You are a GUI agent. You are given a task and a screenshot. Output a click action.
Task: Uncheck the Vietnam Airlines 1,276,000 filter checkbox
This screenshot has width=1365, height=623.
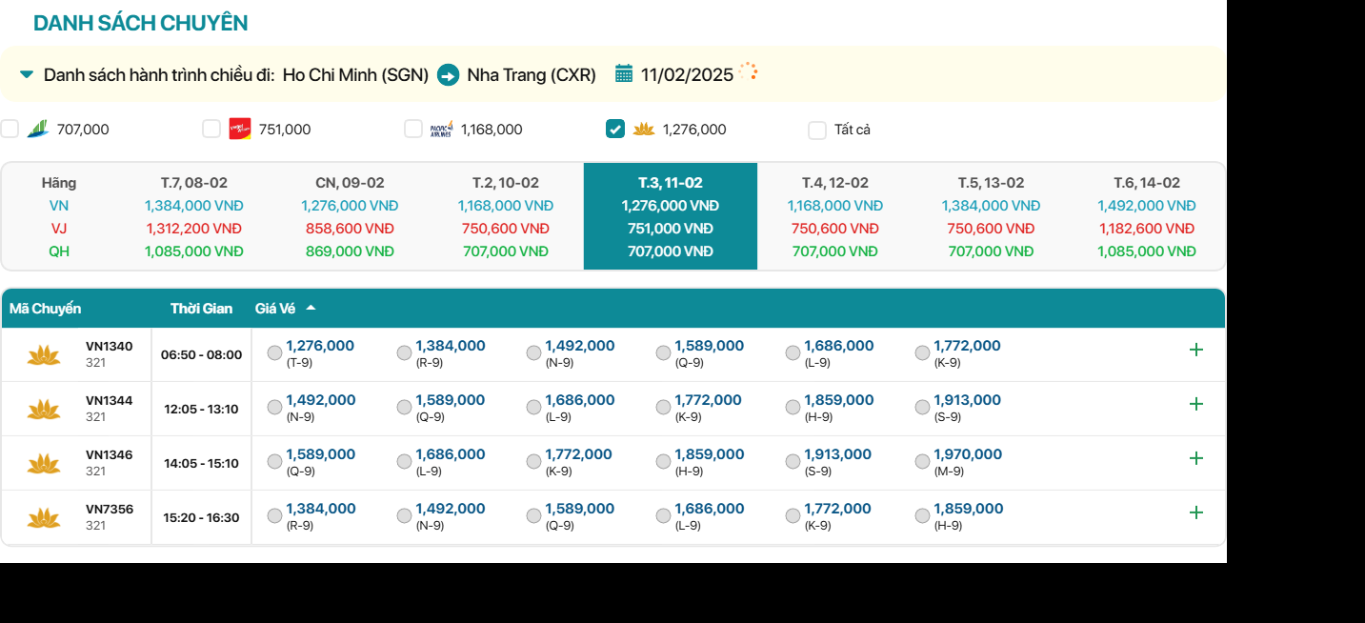[615, 129]
